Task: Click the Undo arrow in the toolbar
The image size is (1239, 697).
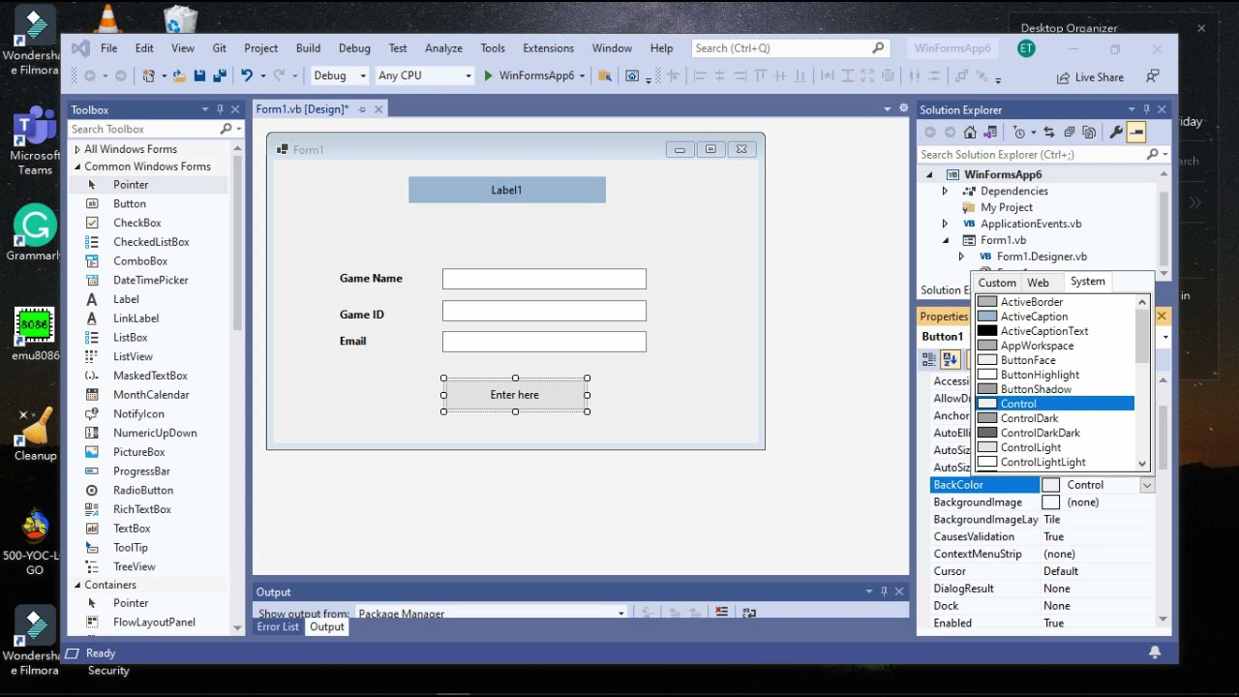Action: [x=247, y=76]
